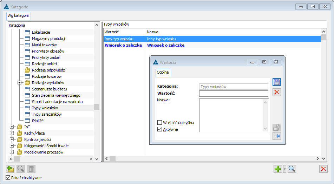Click the values list horizontal scrollbar thumb

tap(112, 158)
